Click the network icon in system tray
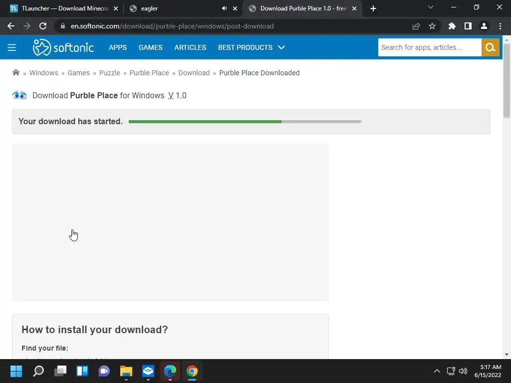Screen dimensions: 511x383 pos(451,371)
